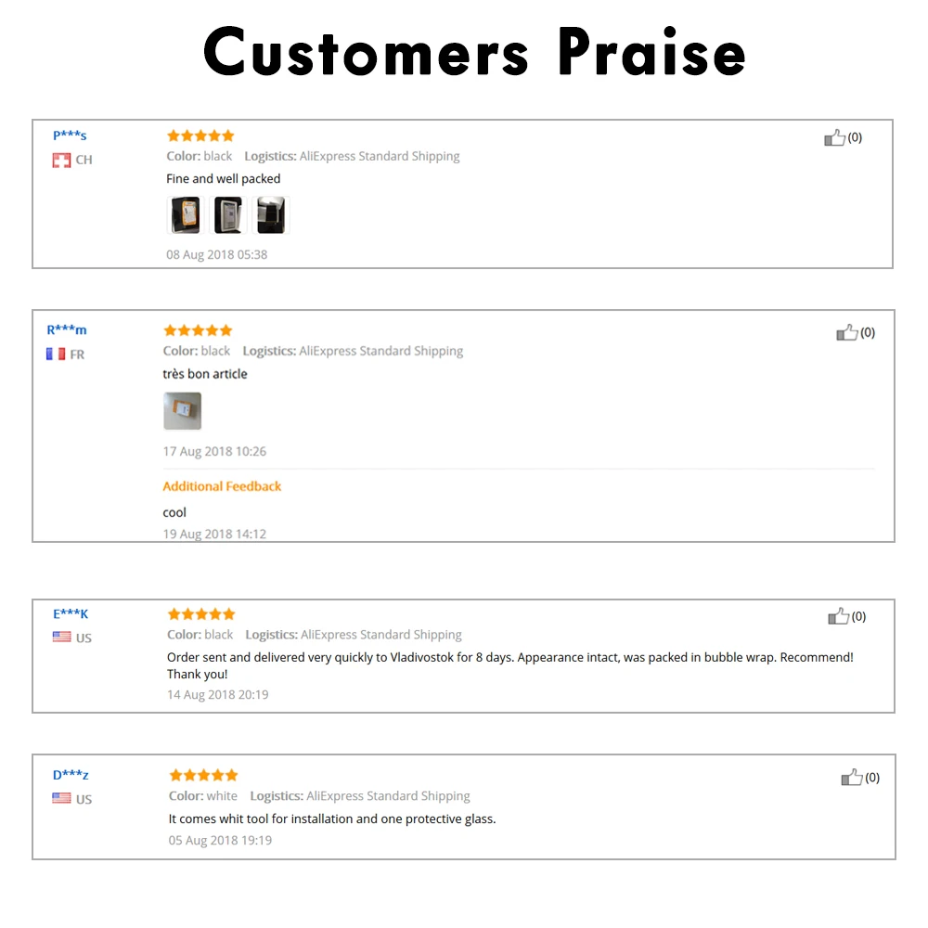Click French flag icon next to FR
This screenshot has height=928, width=928.
(x=57, y=354)
